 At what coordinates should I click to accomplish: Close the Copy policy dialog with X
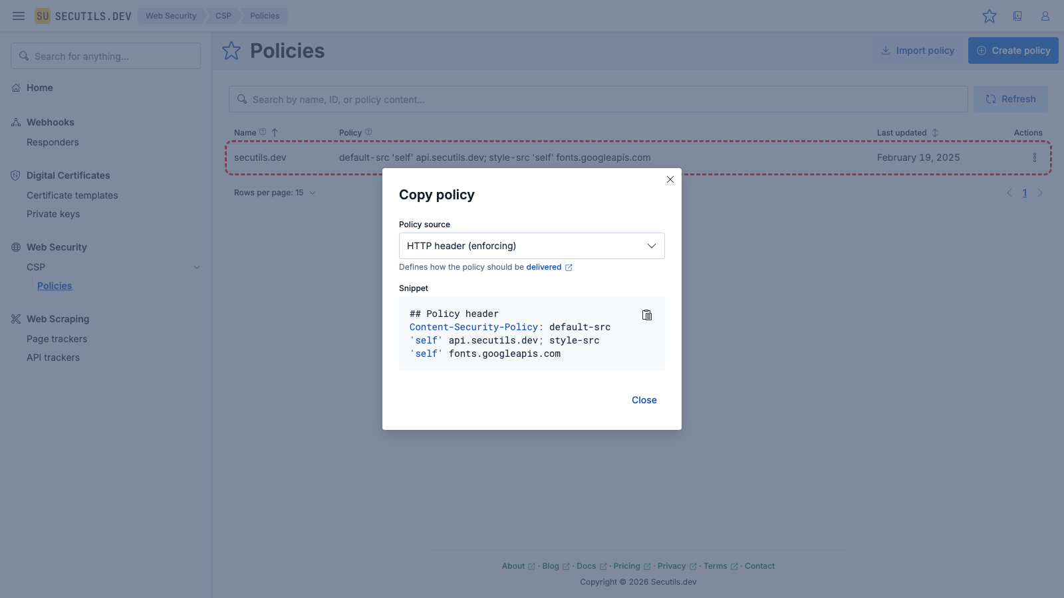tap(670, 179)
